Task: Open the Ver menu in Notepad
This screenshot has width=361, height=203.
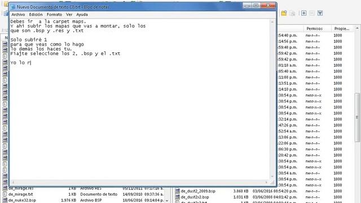Action: point(69,15)
